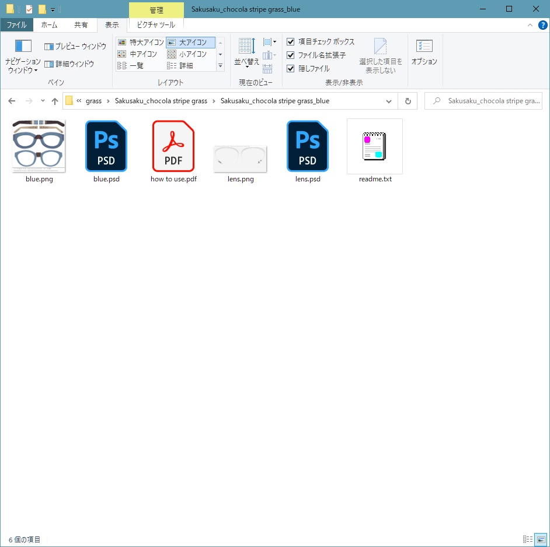Click New folder icon in quick access toolbar
Viewport: 550px width, 547px height.
point(43,9)
